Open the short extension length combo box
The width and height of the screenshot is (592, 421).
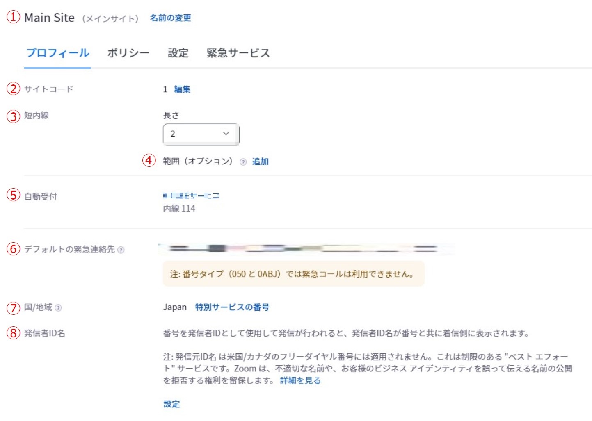tap(201, 134)
